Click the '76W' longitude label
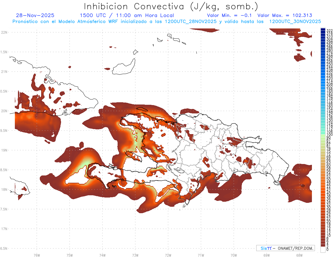This screenshot has width=336, height=259. (x=37, y=255)
